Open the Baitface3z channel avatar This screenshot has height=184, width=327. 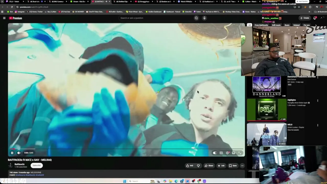click(10, 165)
